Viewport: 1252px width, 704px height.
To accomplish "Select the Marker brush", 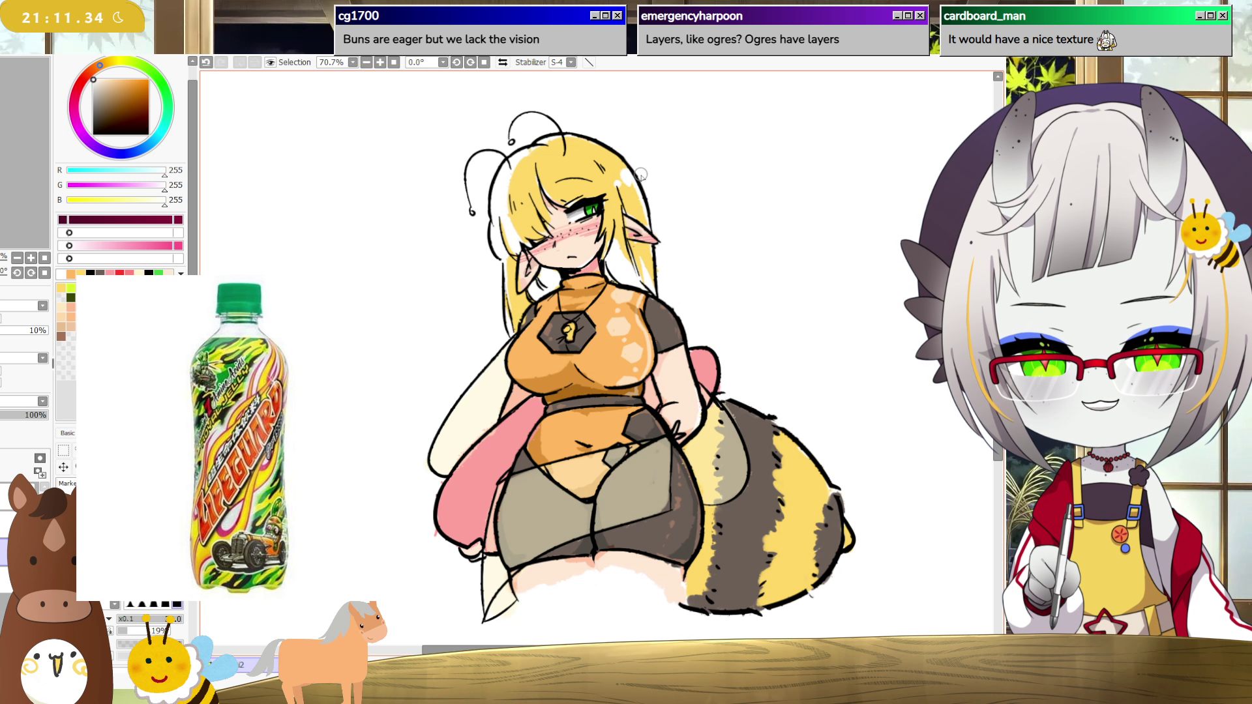I will 67,483.
